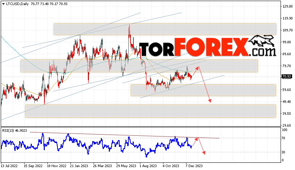Click the current price tag 70.93
This screenshot has height=170, width=295.
pos(287,77)
